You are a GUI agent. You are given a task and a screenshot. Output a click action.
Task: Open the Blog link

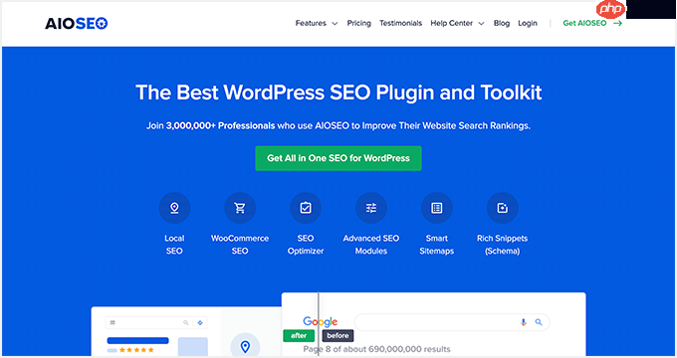click(x=502, y=23)
